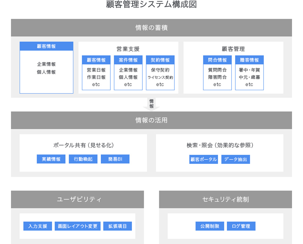Click the 入力支援 button

point(38,226)
